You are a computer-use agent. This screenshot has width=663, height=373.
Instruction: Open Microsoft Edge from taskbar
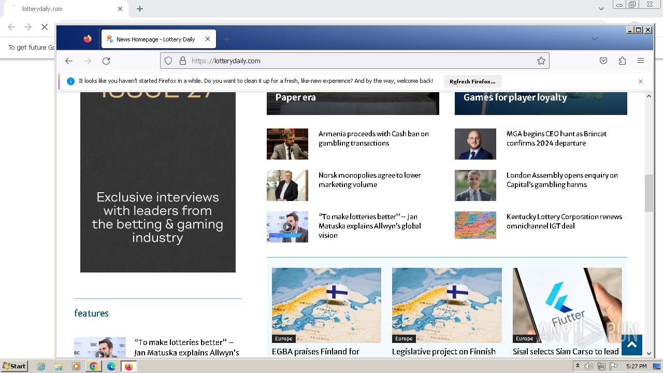coord(111,366)
